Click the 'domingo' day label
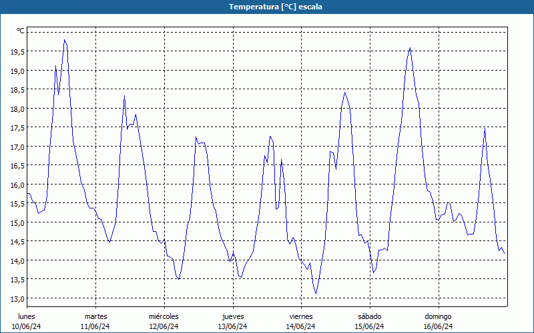 click(438, 317)
